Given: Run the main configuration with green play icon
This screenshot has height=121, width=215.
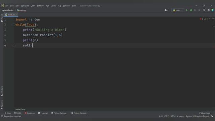Looking at the screenshot, I should pyautogui.click(x=187, y=10).
